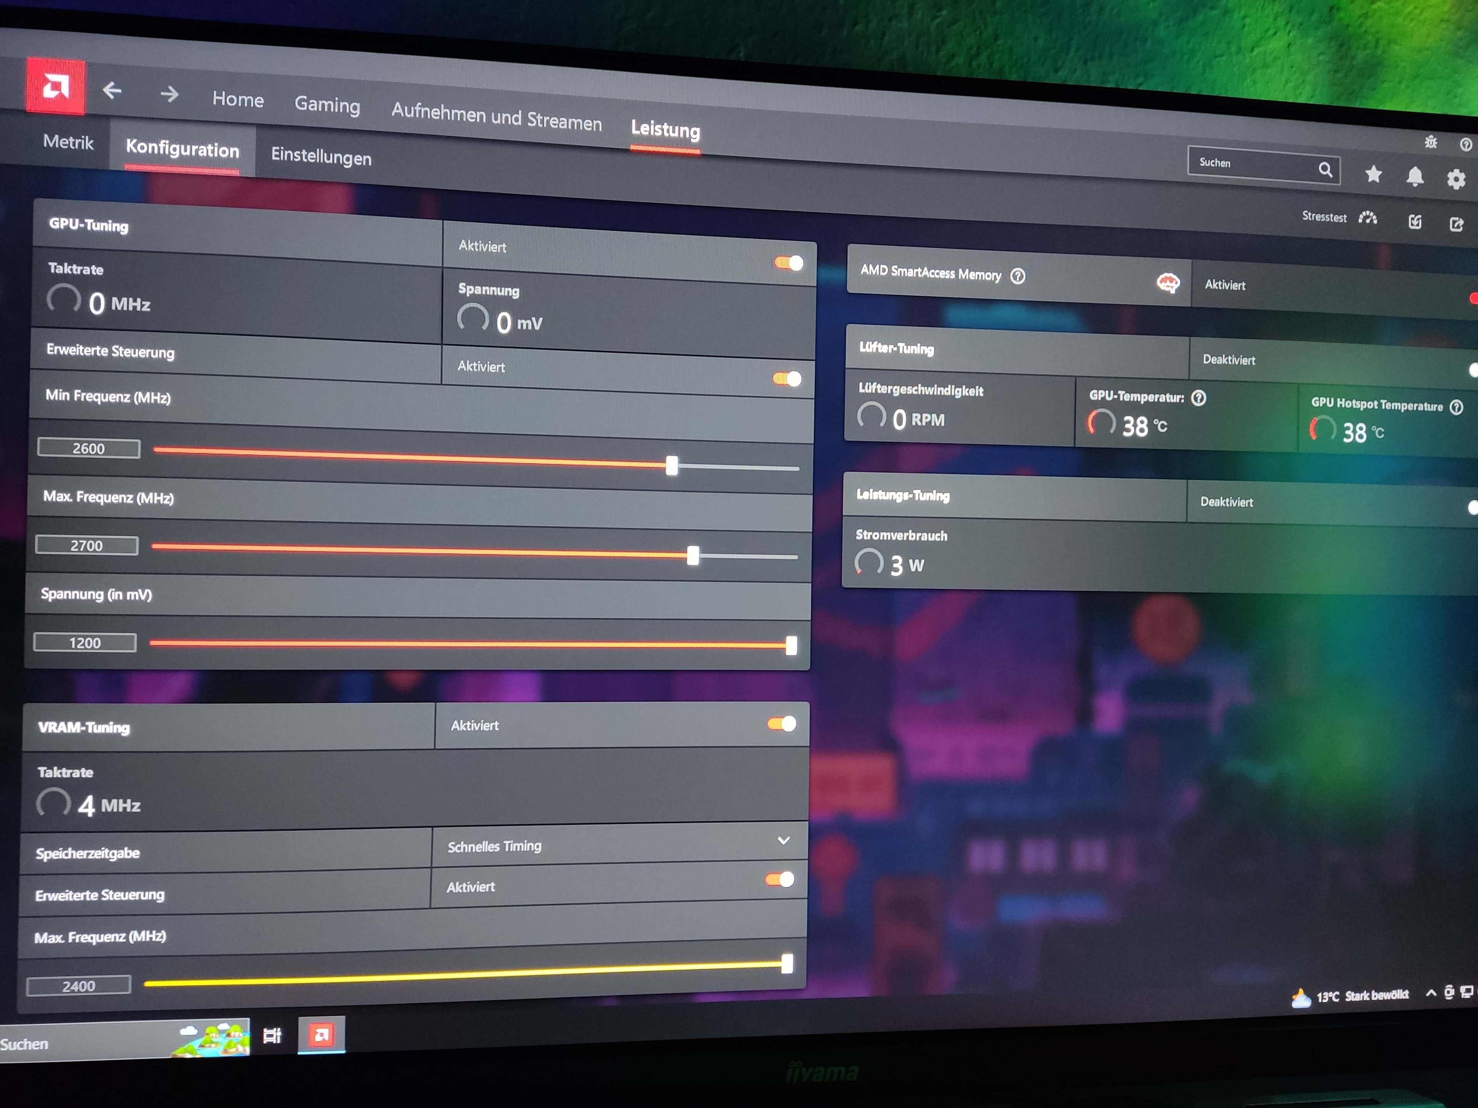Screen dimensions: 1478x1108
Task: Switch to the Gaming tab
Action: pos(328,105)
